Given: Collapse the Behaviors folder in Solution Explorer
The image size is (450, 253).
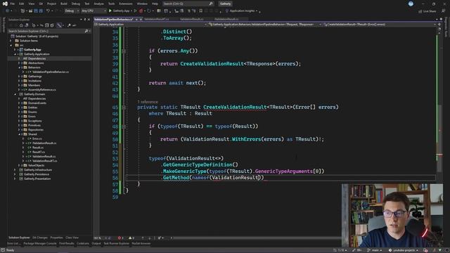Looking at the screenshot, I should (19, 67).
